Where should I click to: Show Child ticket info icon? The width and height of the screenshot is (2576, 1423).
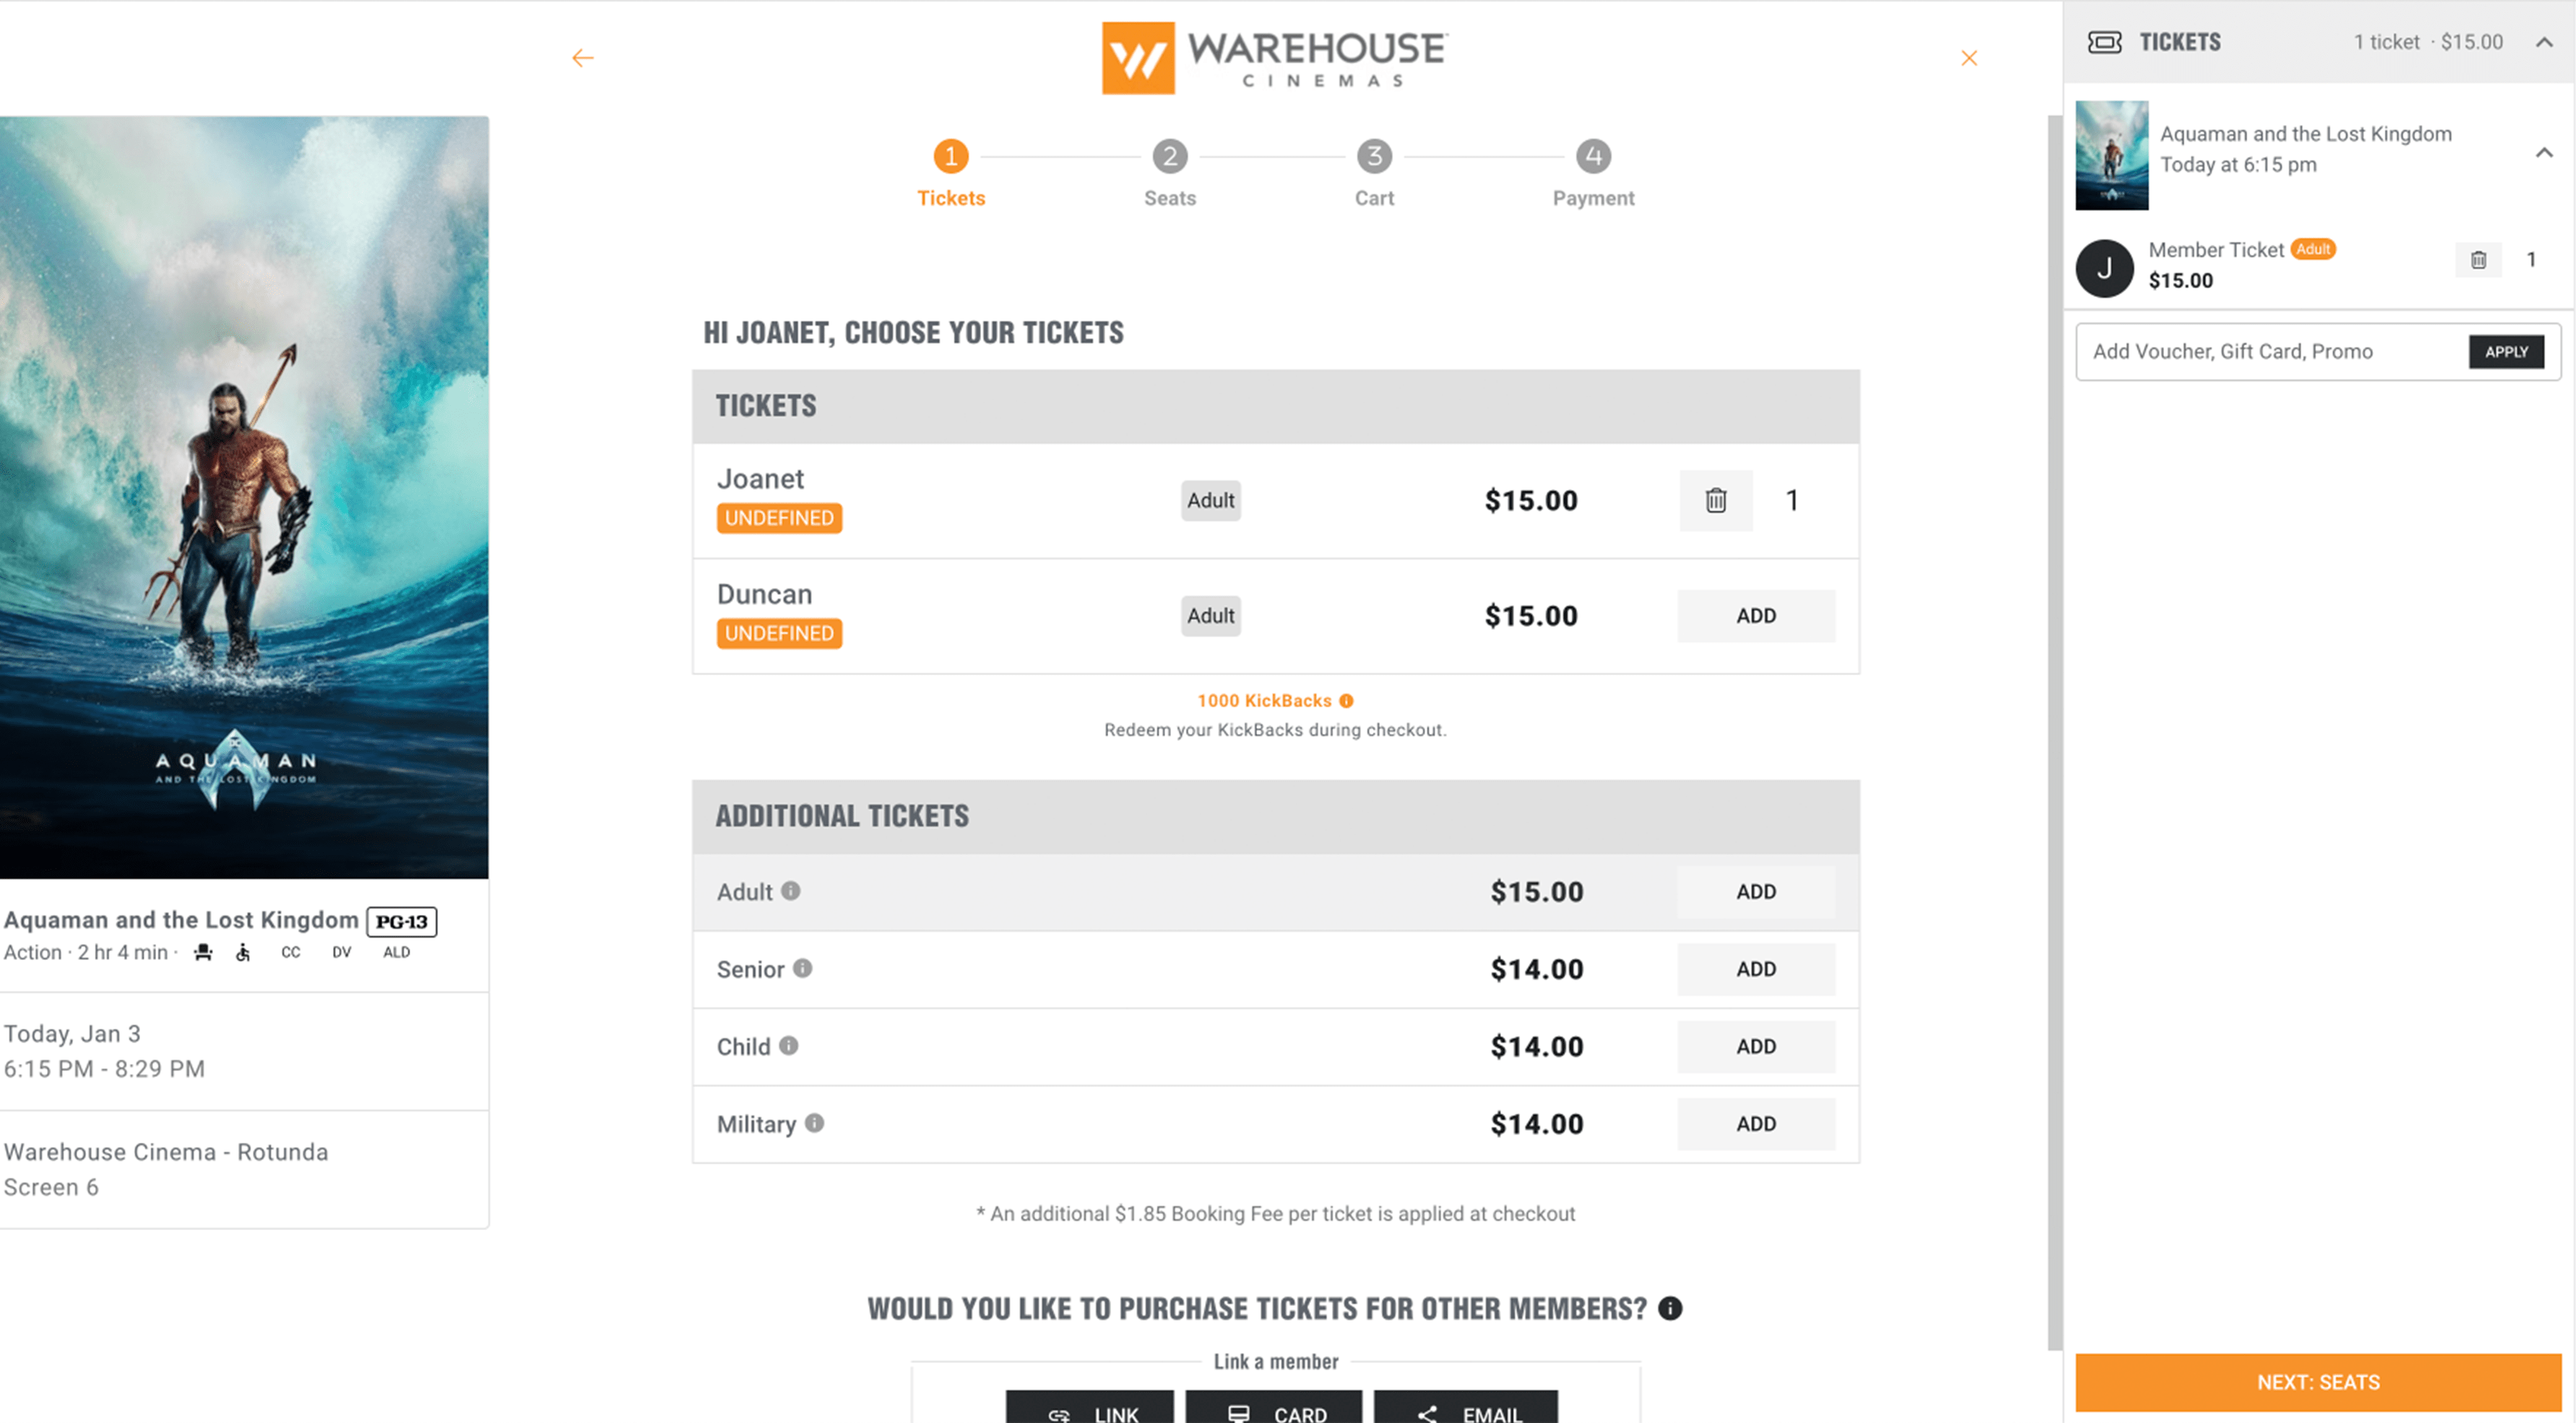pyautogui.click(x=788, y=1045)
